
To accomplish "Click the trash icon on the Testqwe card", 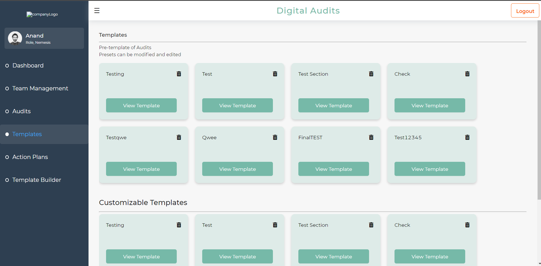I will point(179,137).
